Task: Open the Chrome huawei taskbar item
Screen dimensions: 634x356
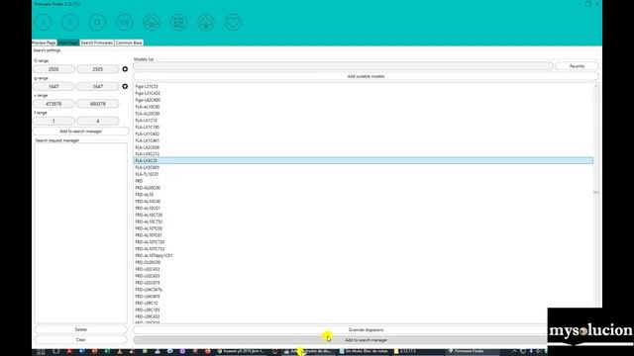Action: pos(241,352)
